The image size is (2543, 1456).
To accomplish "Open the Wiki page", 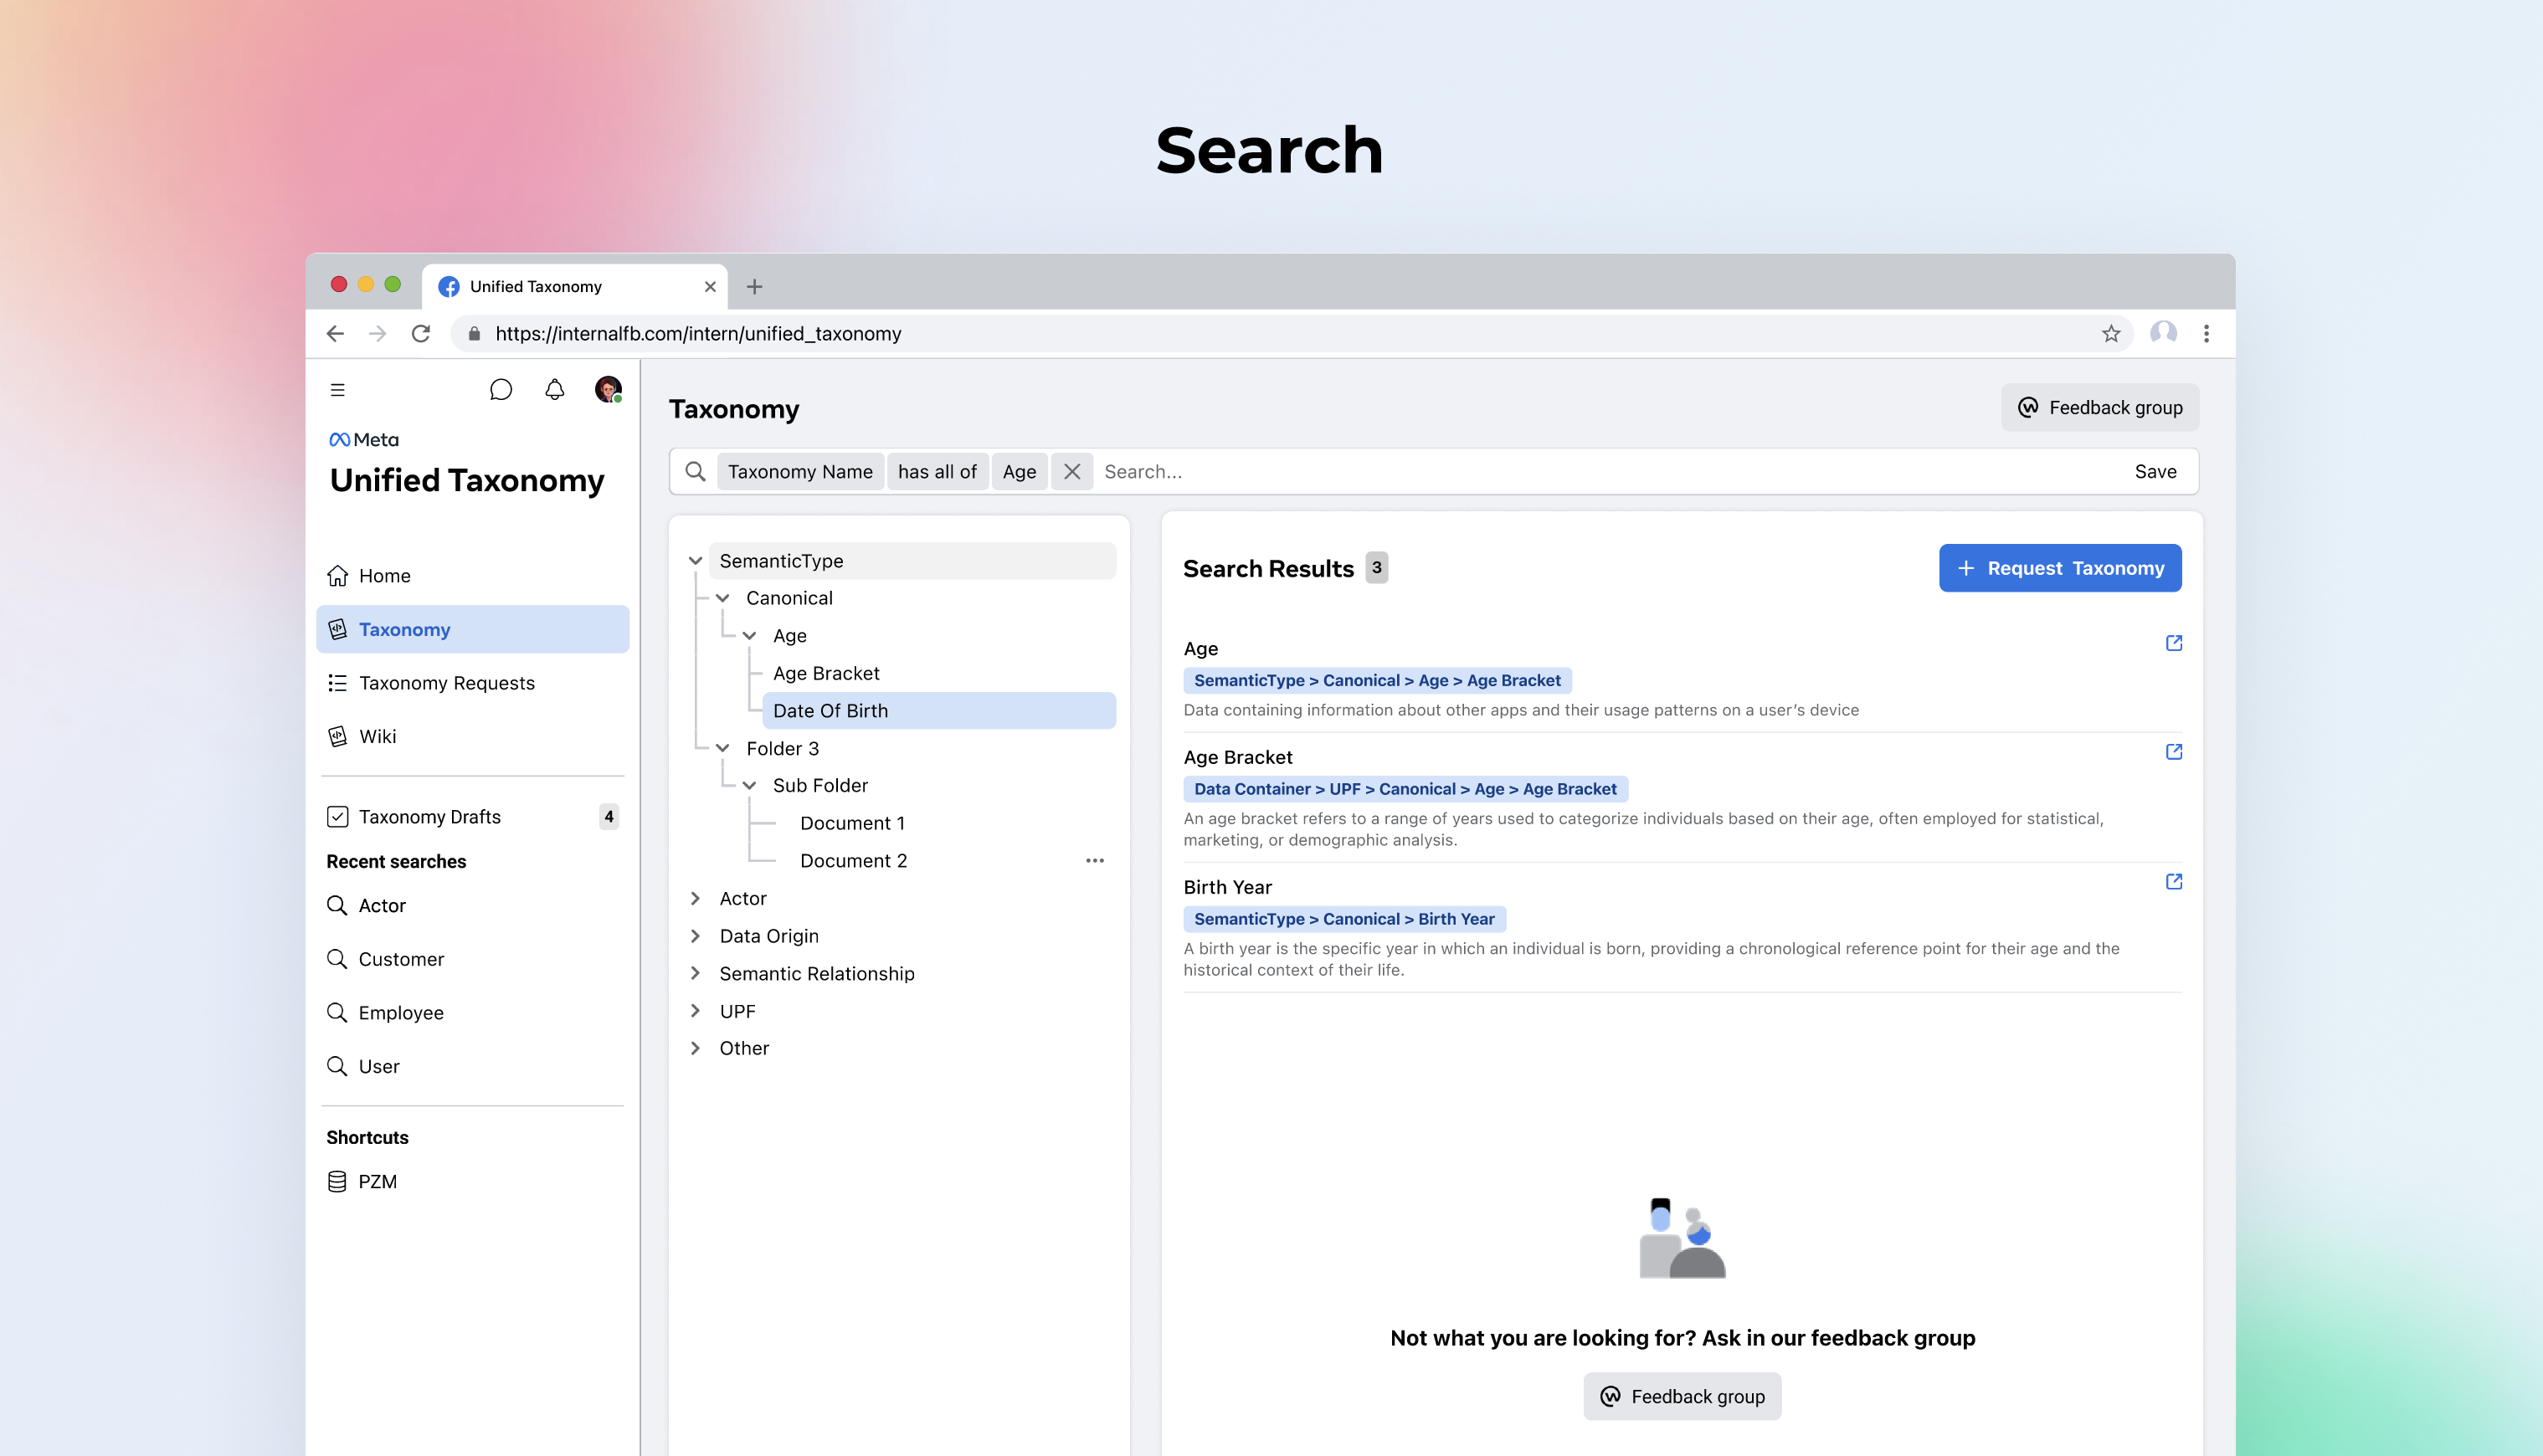I will click(x=472, y=737).
